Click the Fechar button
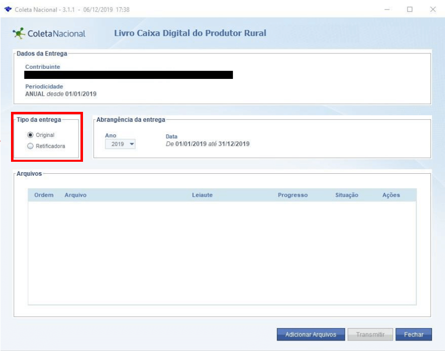Screen dimensions: 445x351 (413, 335)
